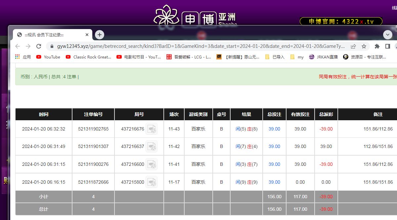Open the my bookmarks folder

coord(297,57)
